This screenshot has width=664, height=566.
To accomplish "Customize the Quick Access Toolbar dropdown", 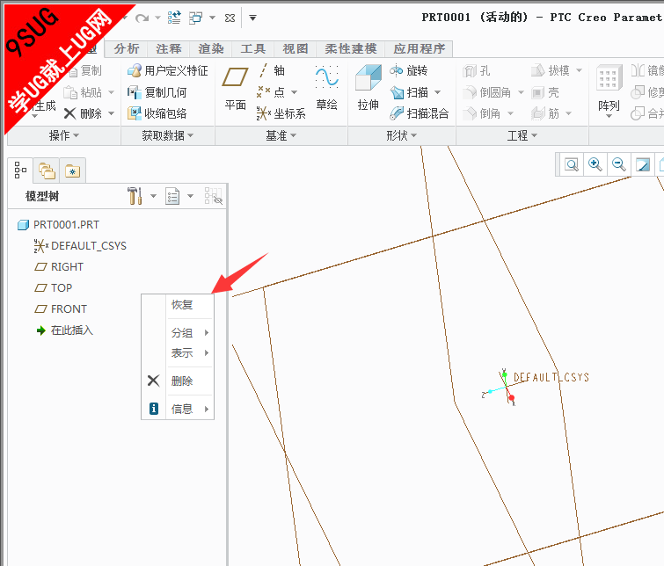I will (x=252, y=18).
